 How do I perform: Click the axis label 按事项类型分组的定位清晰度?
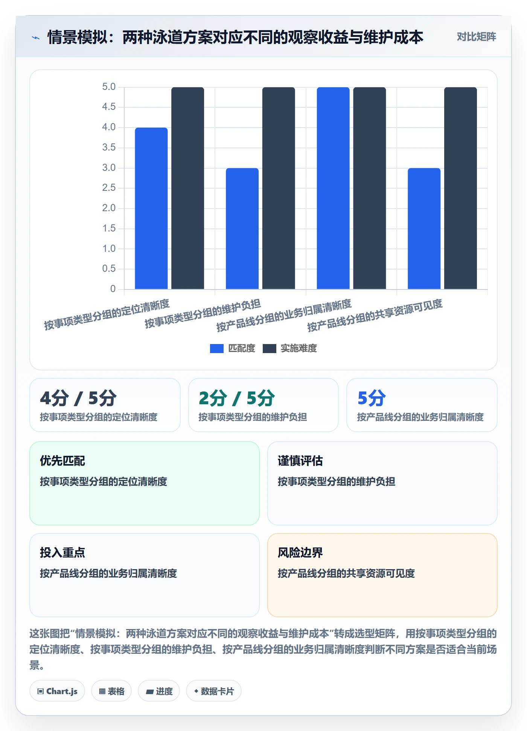[x=107, y=315]
